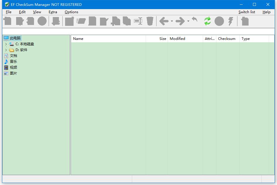Select the 图片 folder in the tree
277x185 pixels.
[x=13, y=73]
